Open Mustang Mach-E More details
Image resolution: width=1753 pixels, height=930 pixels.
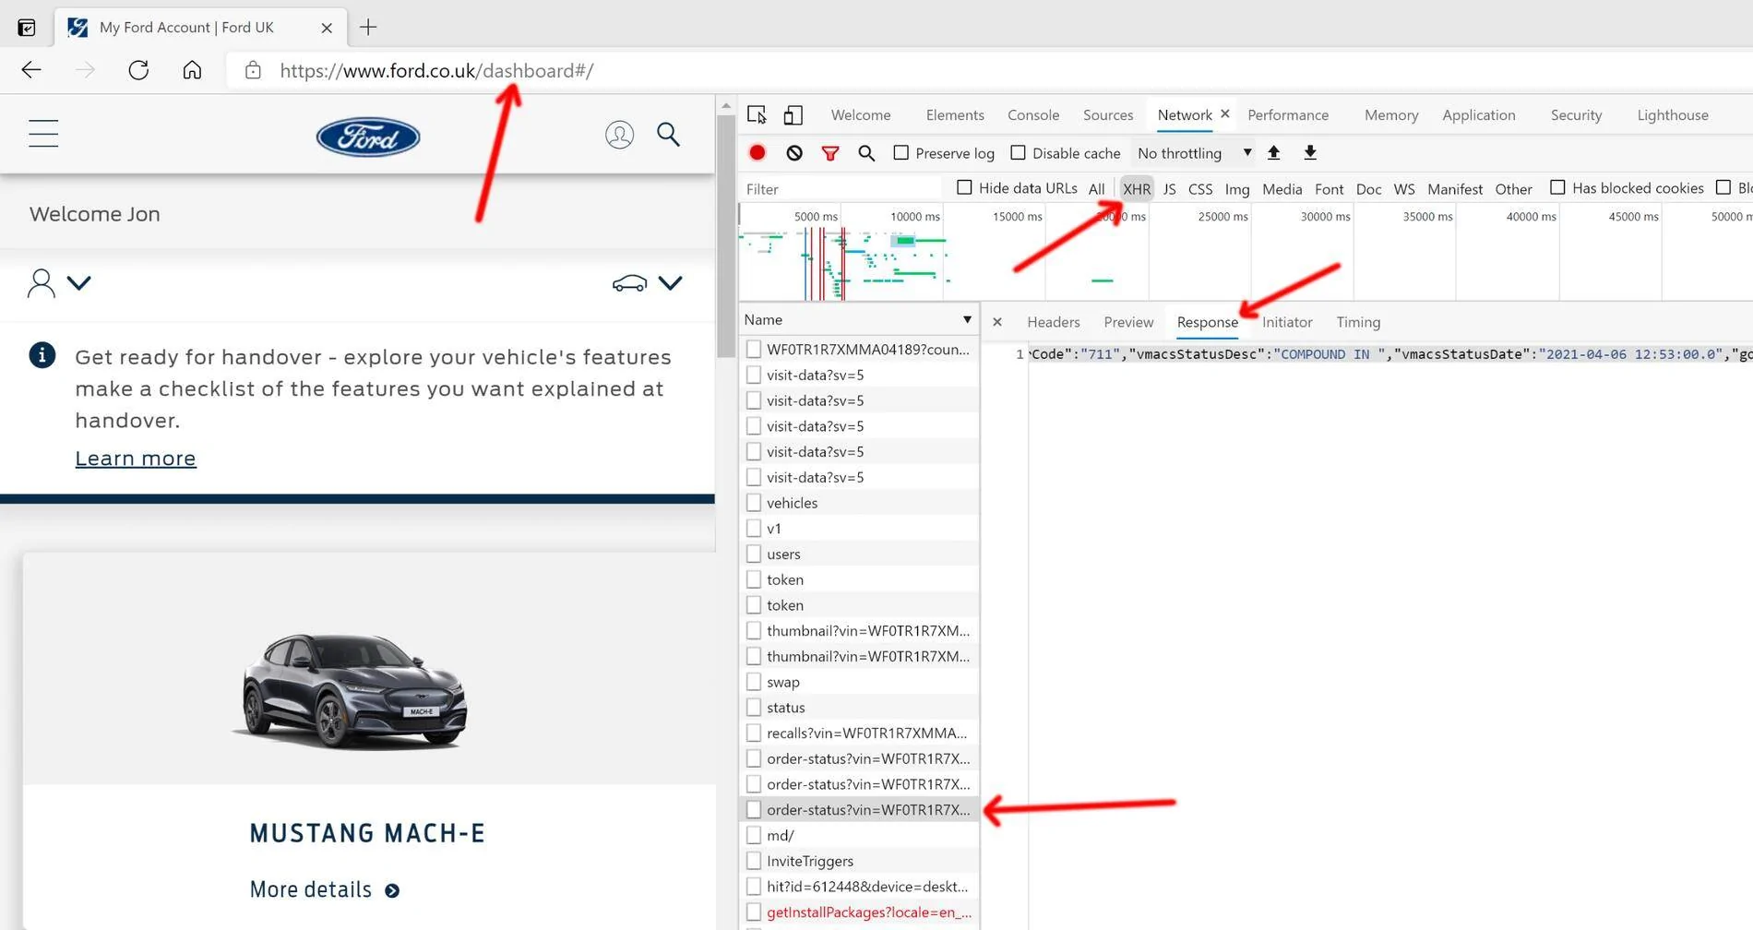pyautogui.click(x=325, y=889)
